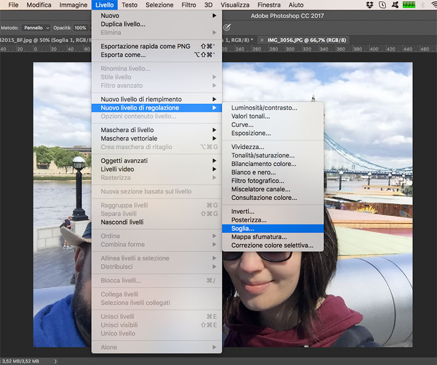The image size is (437, 365).
Task: Select Valori tonali... adjustment
Action: tap(273, 116)
